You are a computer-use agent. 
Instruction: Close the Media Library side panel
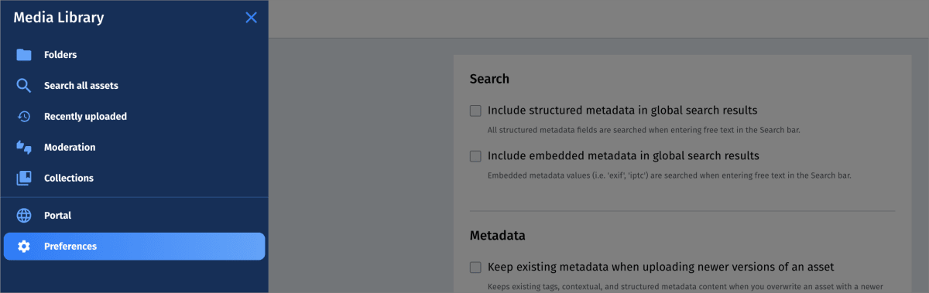251,18
